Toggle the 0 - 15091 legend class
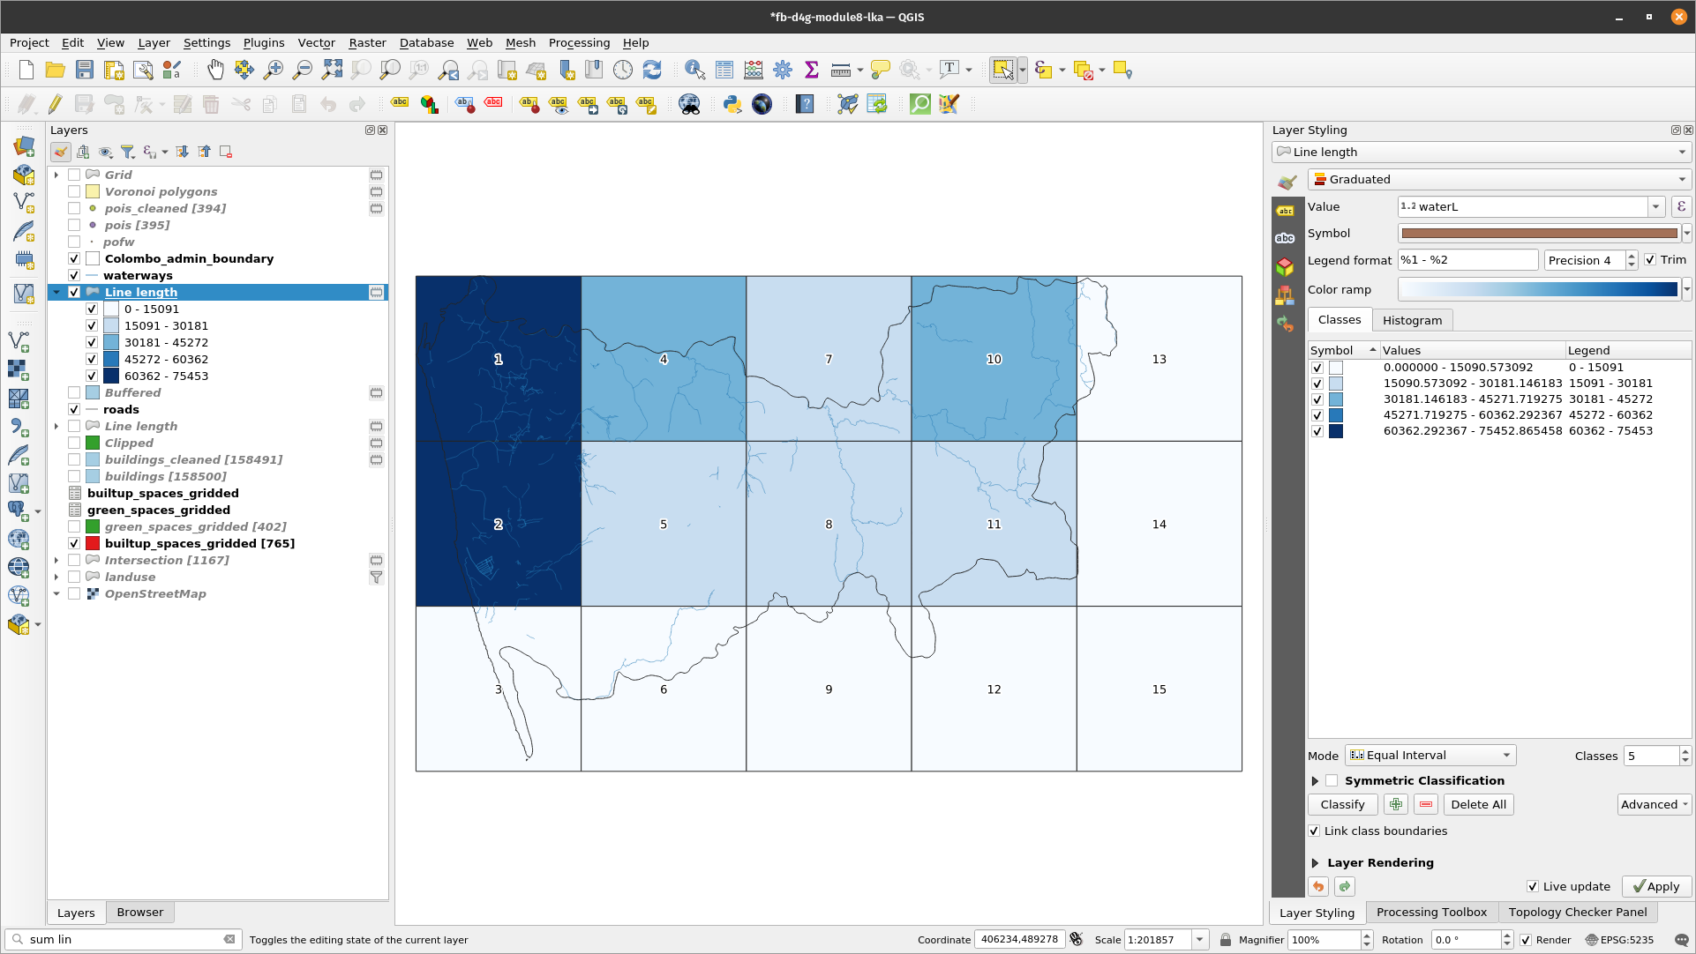 tap(92, 309)
